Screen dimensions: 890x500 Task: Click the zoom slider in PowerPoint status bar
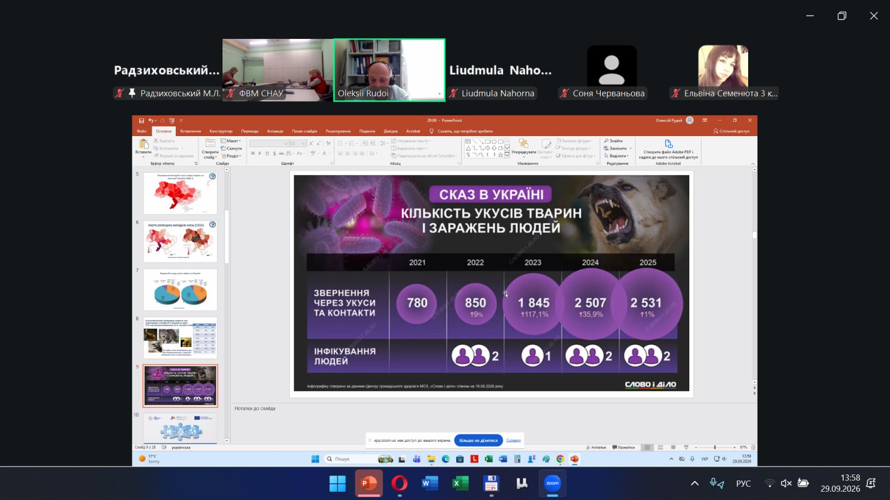point(715,447)
